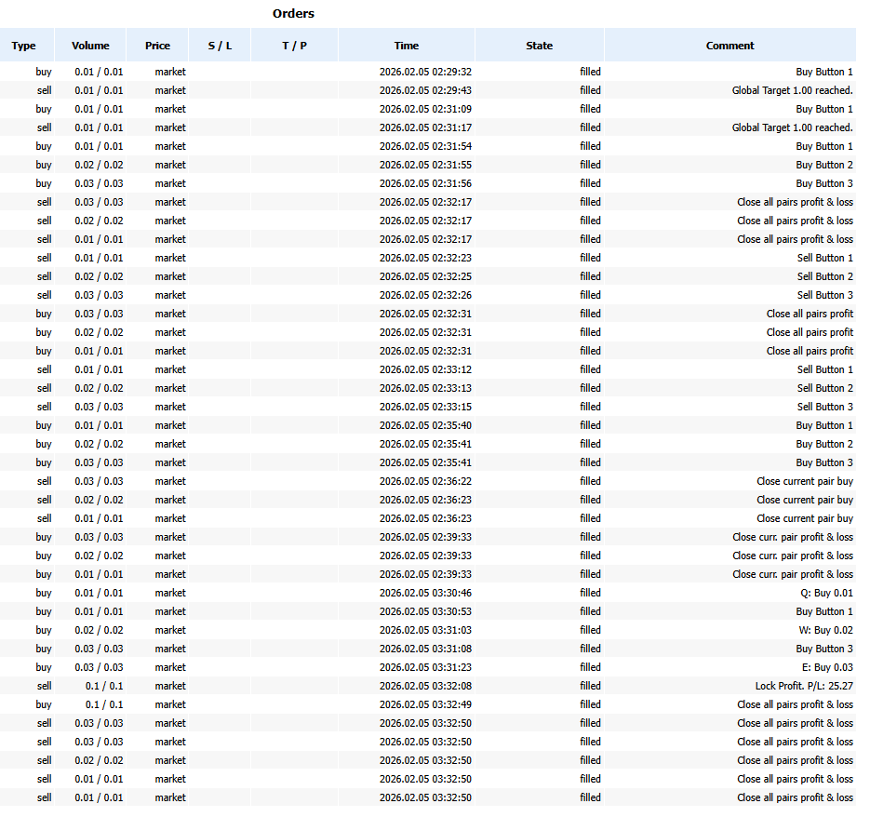This screenshot has height=817, width=870.
Task: Select the order timed 02:29:43
Action: [425, 90]
